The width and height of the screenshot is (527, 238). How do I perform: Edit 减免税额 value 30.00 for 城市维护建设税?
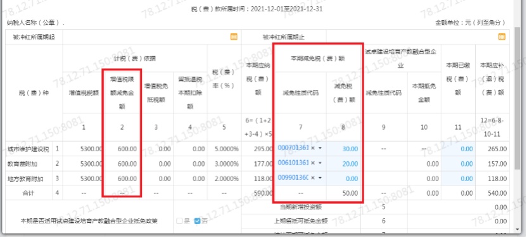click(343, 149)
